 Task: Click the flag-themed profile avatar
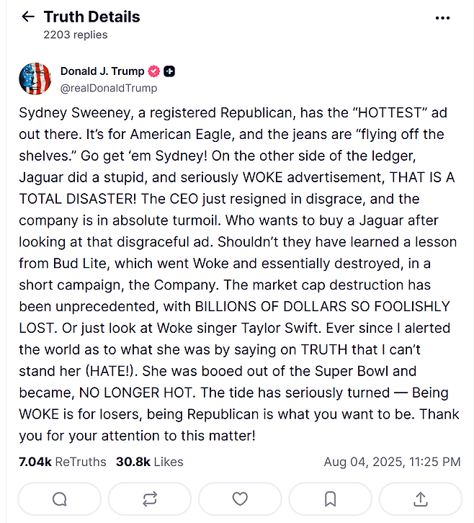pos(35,79)
